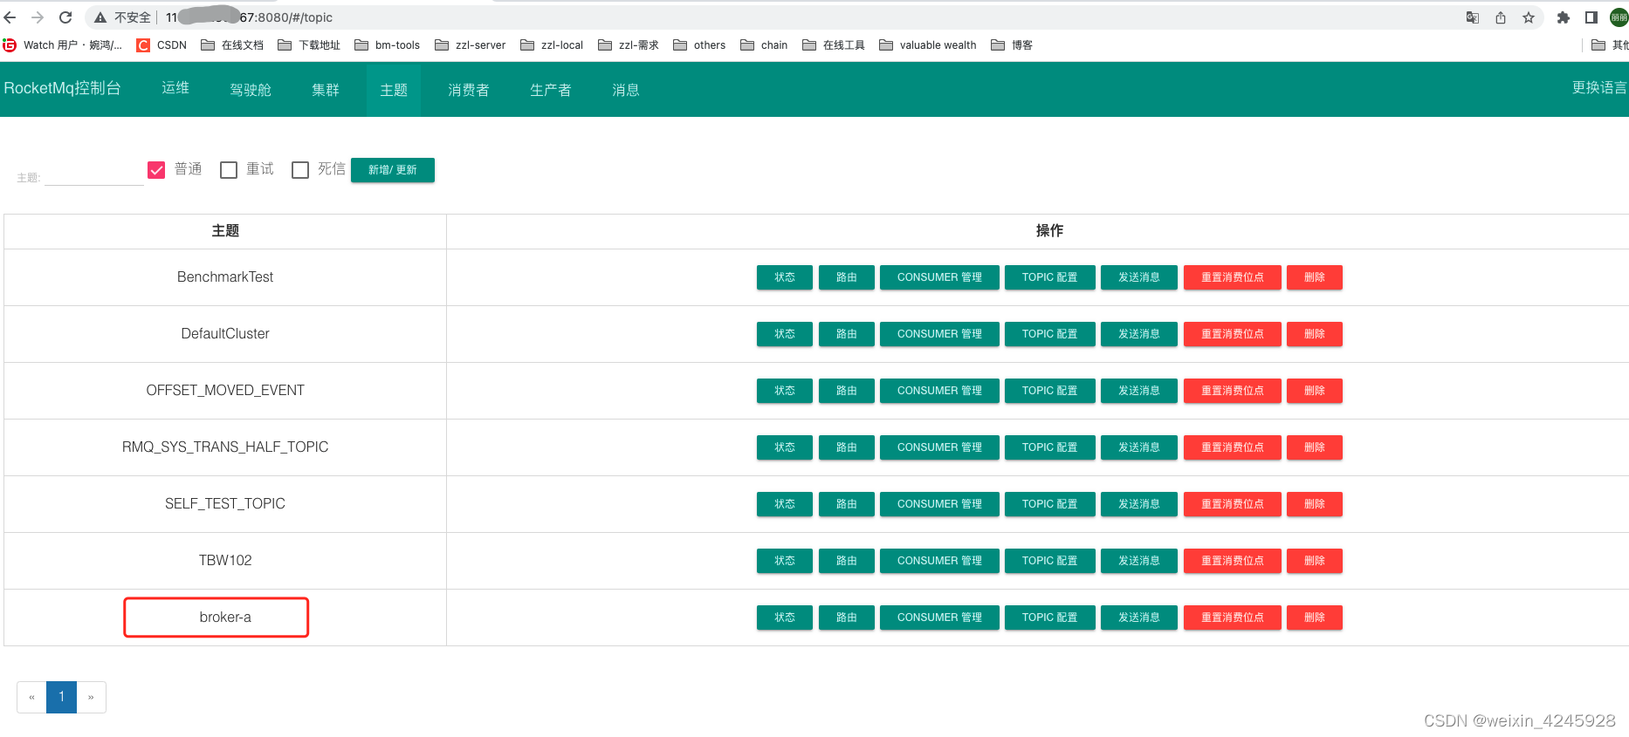Click 发送消息 for TBW102

(x=1139, y=561)
